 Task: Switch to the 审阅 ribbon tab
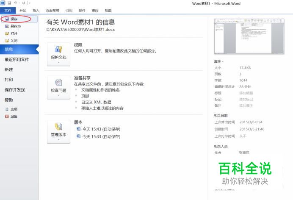pos(95,11)
